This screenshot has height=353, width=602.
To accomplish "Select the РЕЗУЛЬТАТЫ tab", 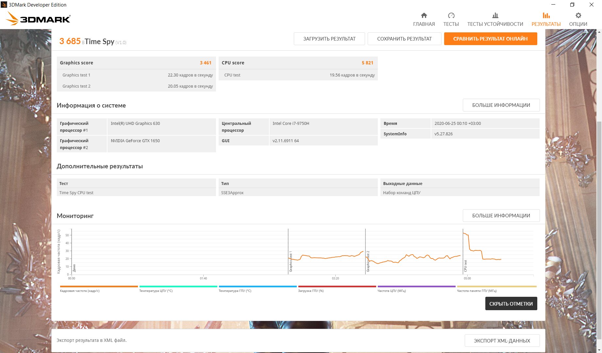I will (x=546, y=24).
